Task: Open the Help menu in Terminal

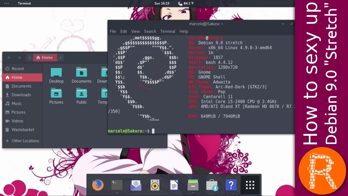Action: [x=184, y=31]
